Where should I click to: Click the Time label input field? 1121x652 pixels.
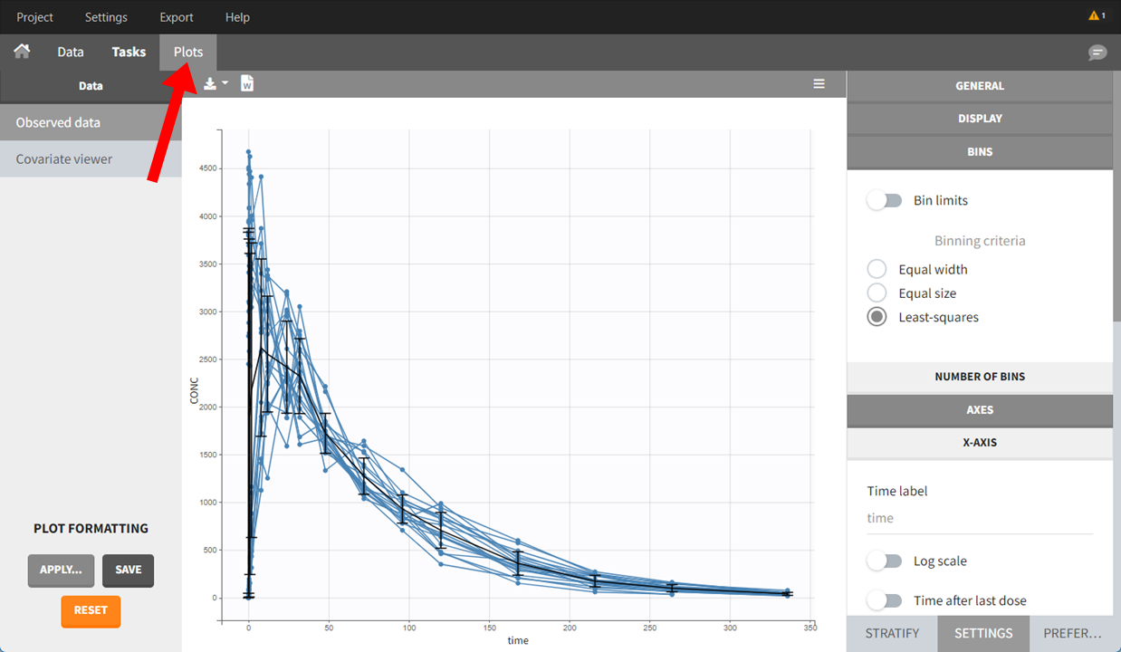pos(979,518)
